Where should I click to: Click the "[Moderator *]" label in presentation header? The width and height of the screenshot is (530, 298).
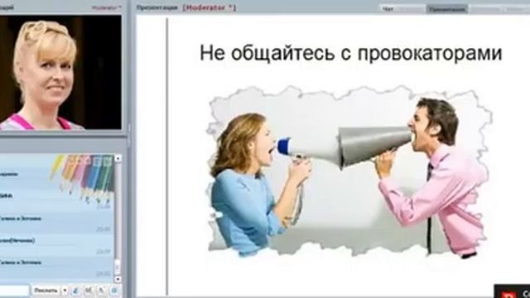pos(209,7)
